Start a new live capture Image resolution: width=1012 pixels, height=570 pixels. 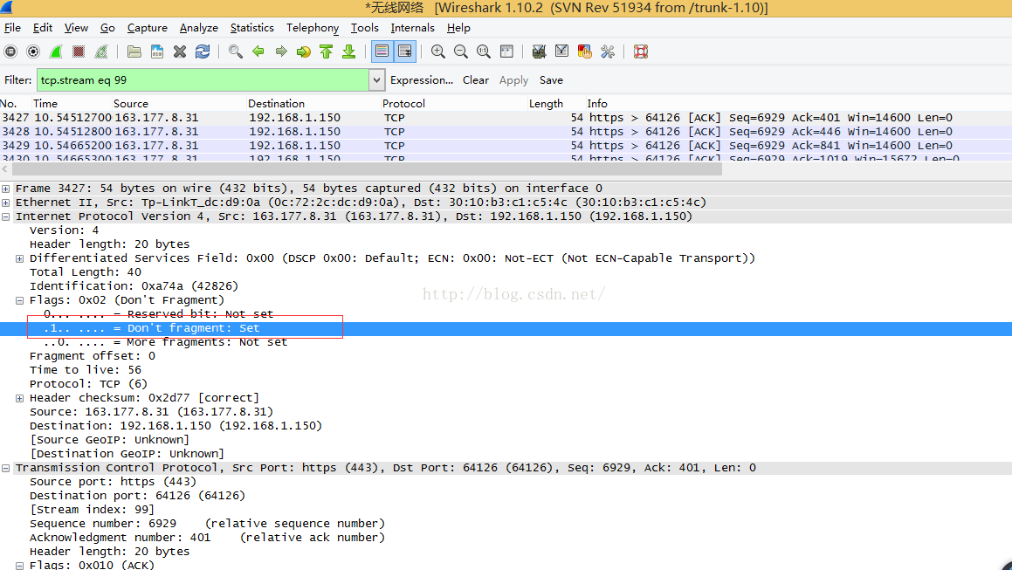55,52
